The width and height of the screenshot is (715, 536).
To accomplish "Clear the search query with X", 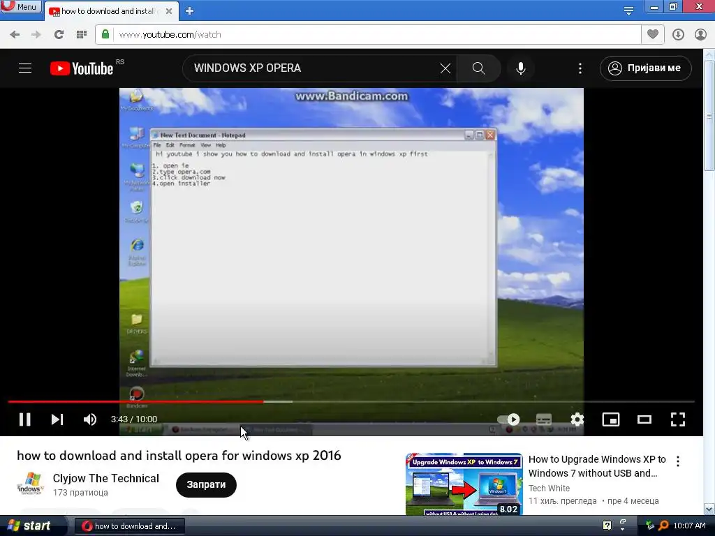I will [x=445, y=68].
